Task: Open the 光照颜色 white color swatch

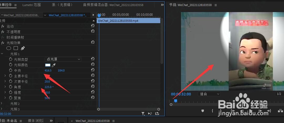Action: point(48,65)
